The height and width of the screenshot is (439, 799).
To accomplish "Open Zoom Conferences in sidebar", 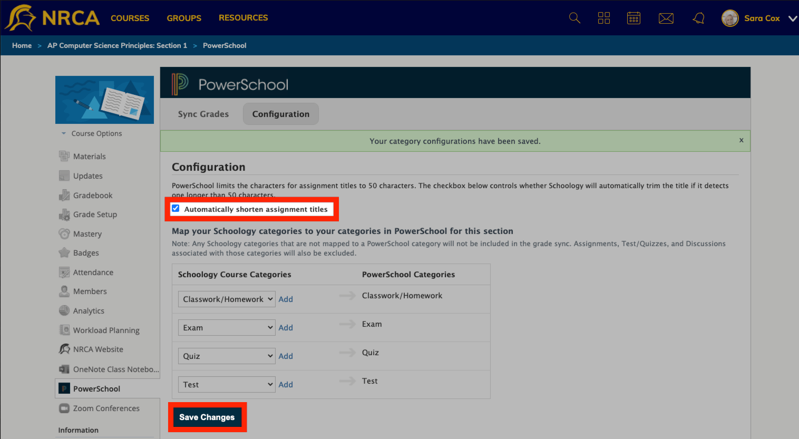I will (x=106, y=408).
